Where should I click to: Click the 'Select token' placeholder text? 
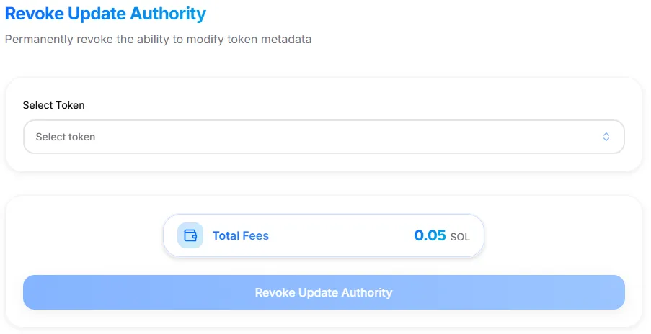click(66, 137)
